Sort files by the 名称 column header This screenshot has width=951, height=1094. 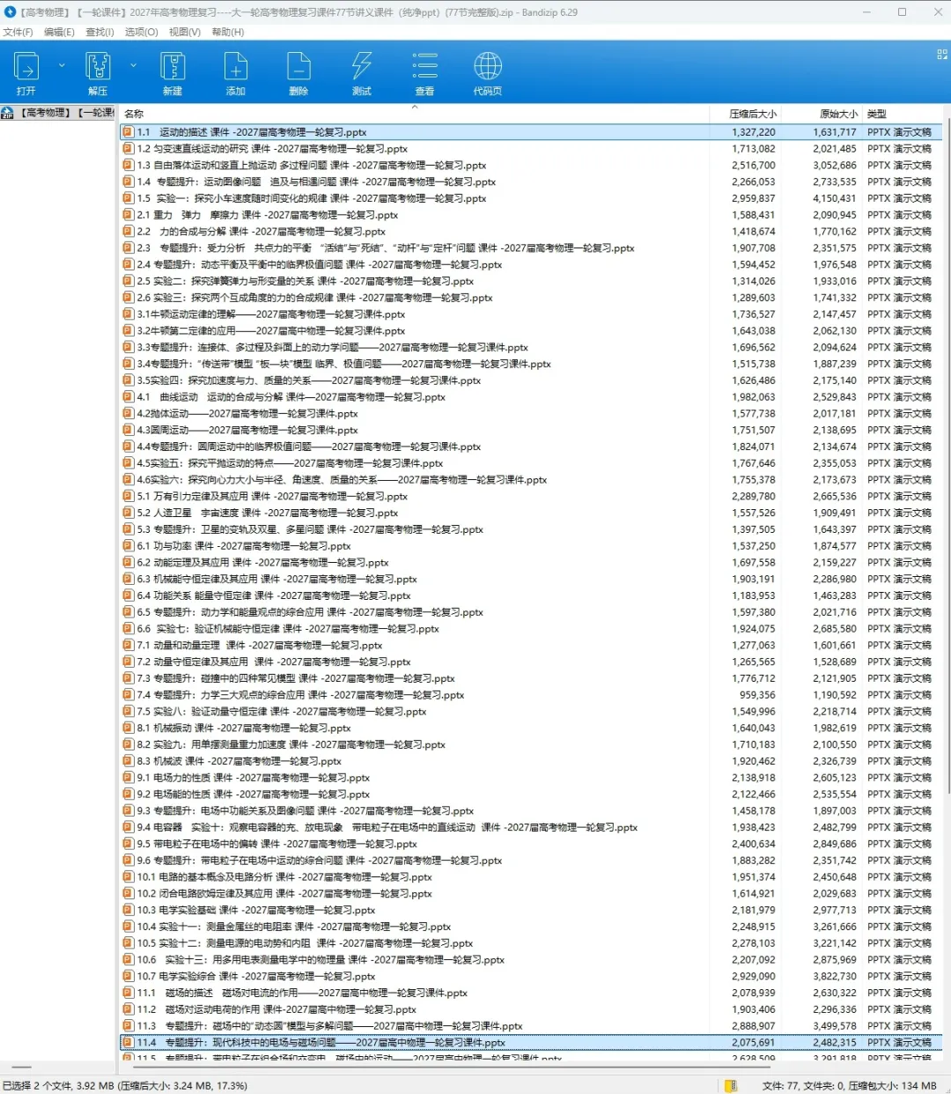(x=414, y=114)
